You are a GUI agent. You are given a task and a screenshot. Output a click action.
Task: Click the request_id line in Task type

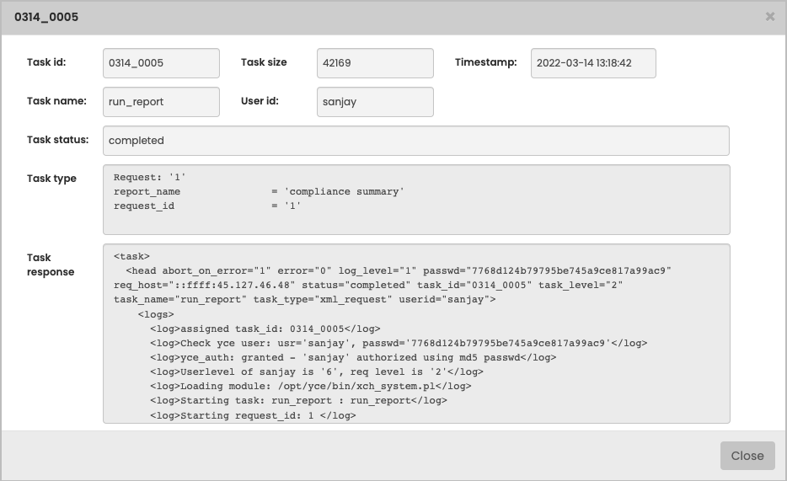[207, 206]
